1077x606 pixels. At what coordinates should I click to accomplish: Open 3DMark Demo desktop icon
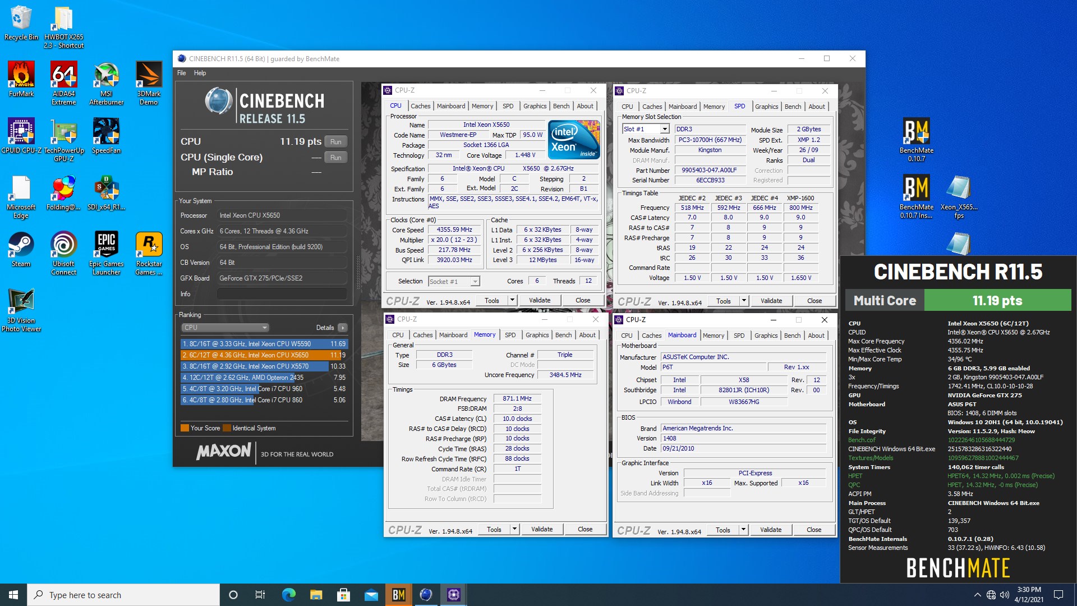pos(149,83)
